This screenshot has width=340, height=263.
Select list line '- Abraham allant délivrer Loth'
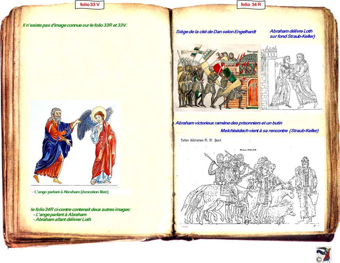click(62, 219)
